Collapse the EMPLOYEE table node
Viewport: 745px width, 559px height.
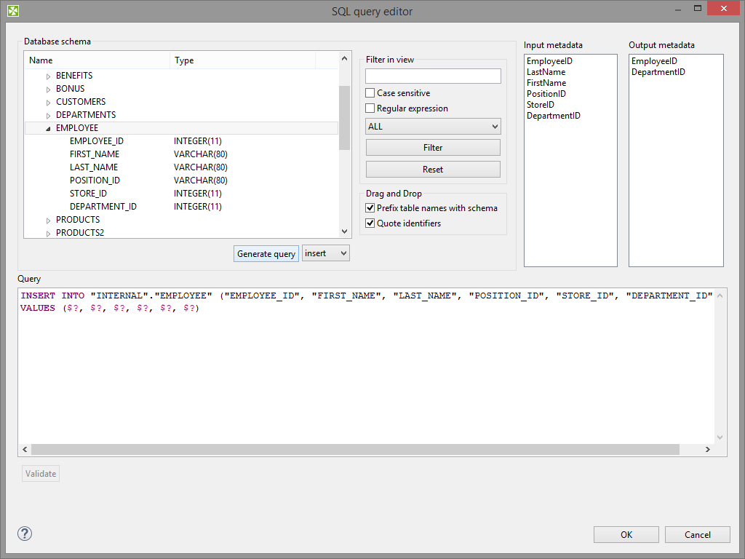[x=49, y=128]
